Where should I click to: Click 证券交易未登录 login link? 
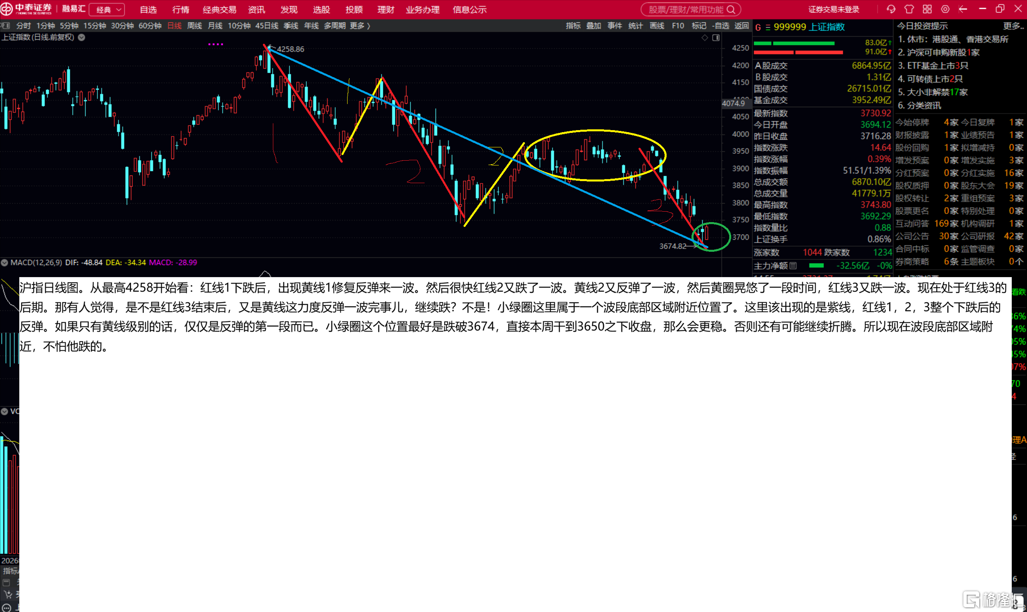[834, 10]
